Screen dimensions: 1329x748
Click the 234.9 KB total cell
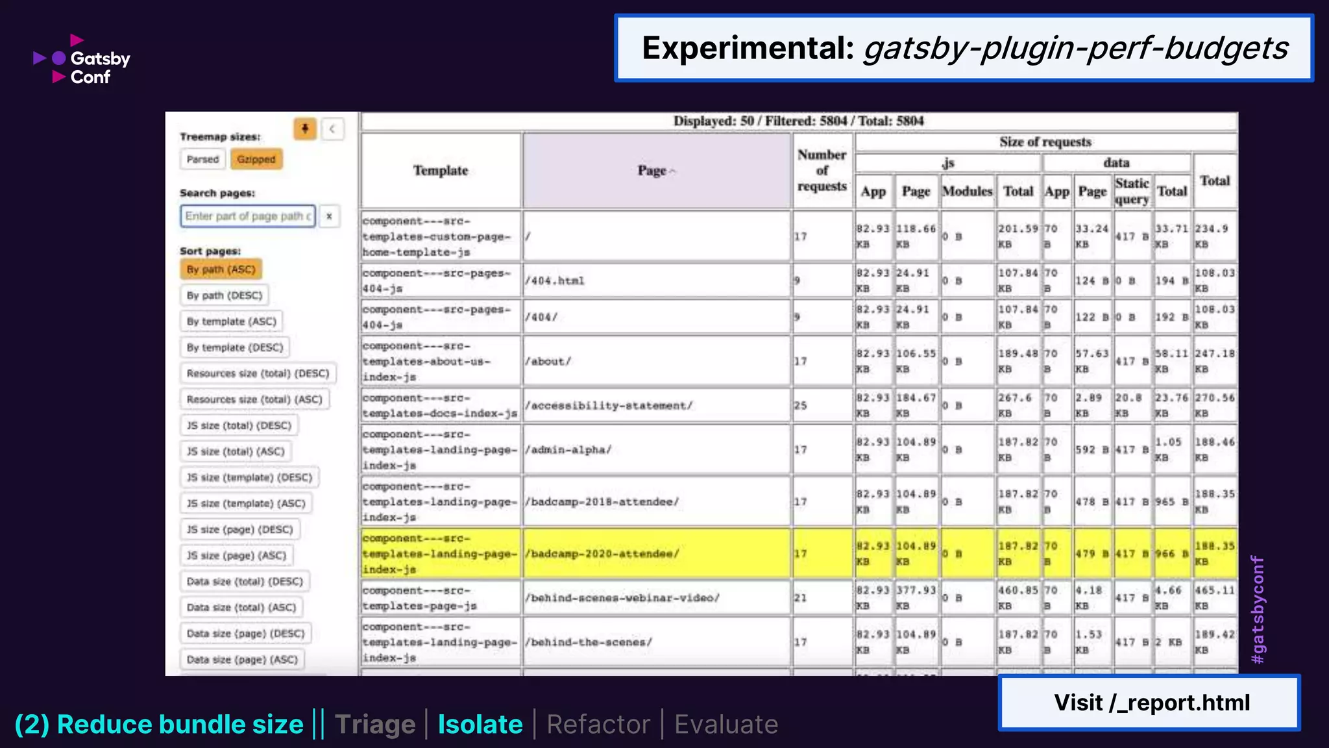tap(1215, 237)
